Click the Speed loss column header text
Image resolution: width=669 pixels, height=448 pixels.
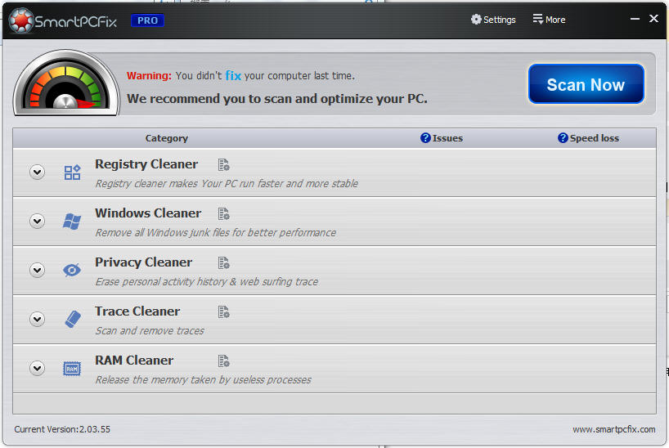595,138
